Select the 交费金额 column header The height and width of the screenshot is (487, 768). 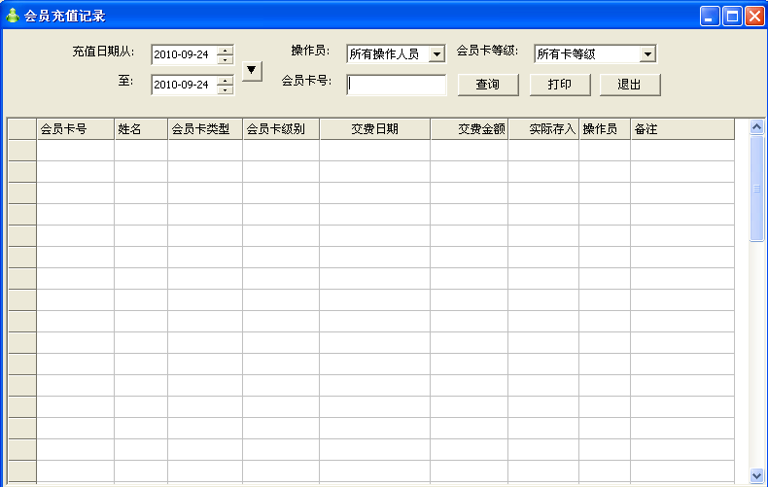pyautogui.click(x=470, y=129)
